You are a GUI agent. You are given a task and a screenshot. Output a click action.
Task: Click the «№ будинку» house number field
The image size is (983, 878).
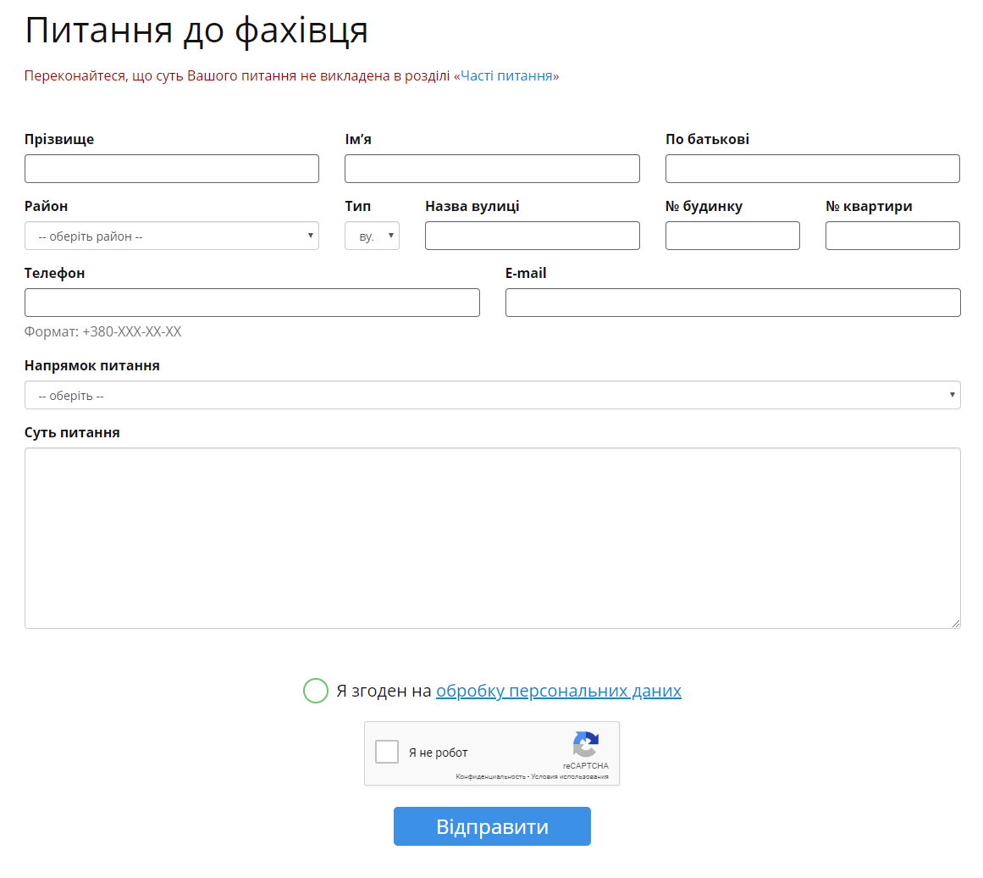pos(732,235)
